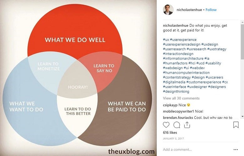244x156 pixels.
Task: View the 616 likes list
Action: point(170,133)
